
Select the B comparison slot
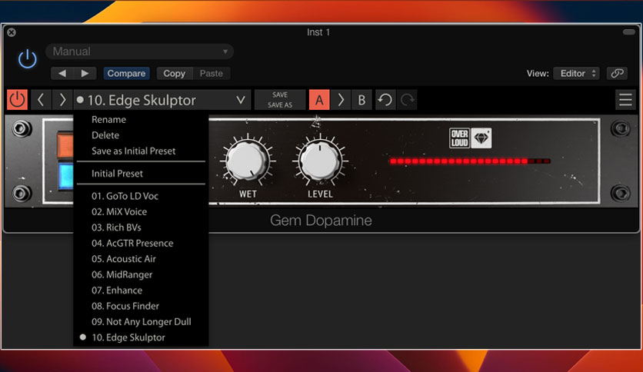(361, 100)
